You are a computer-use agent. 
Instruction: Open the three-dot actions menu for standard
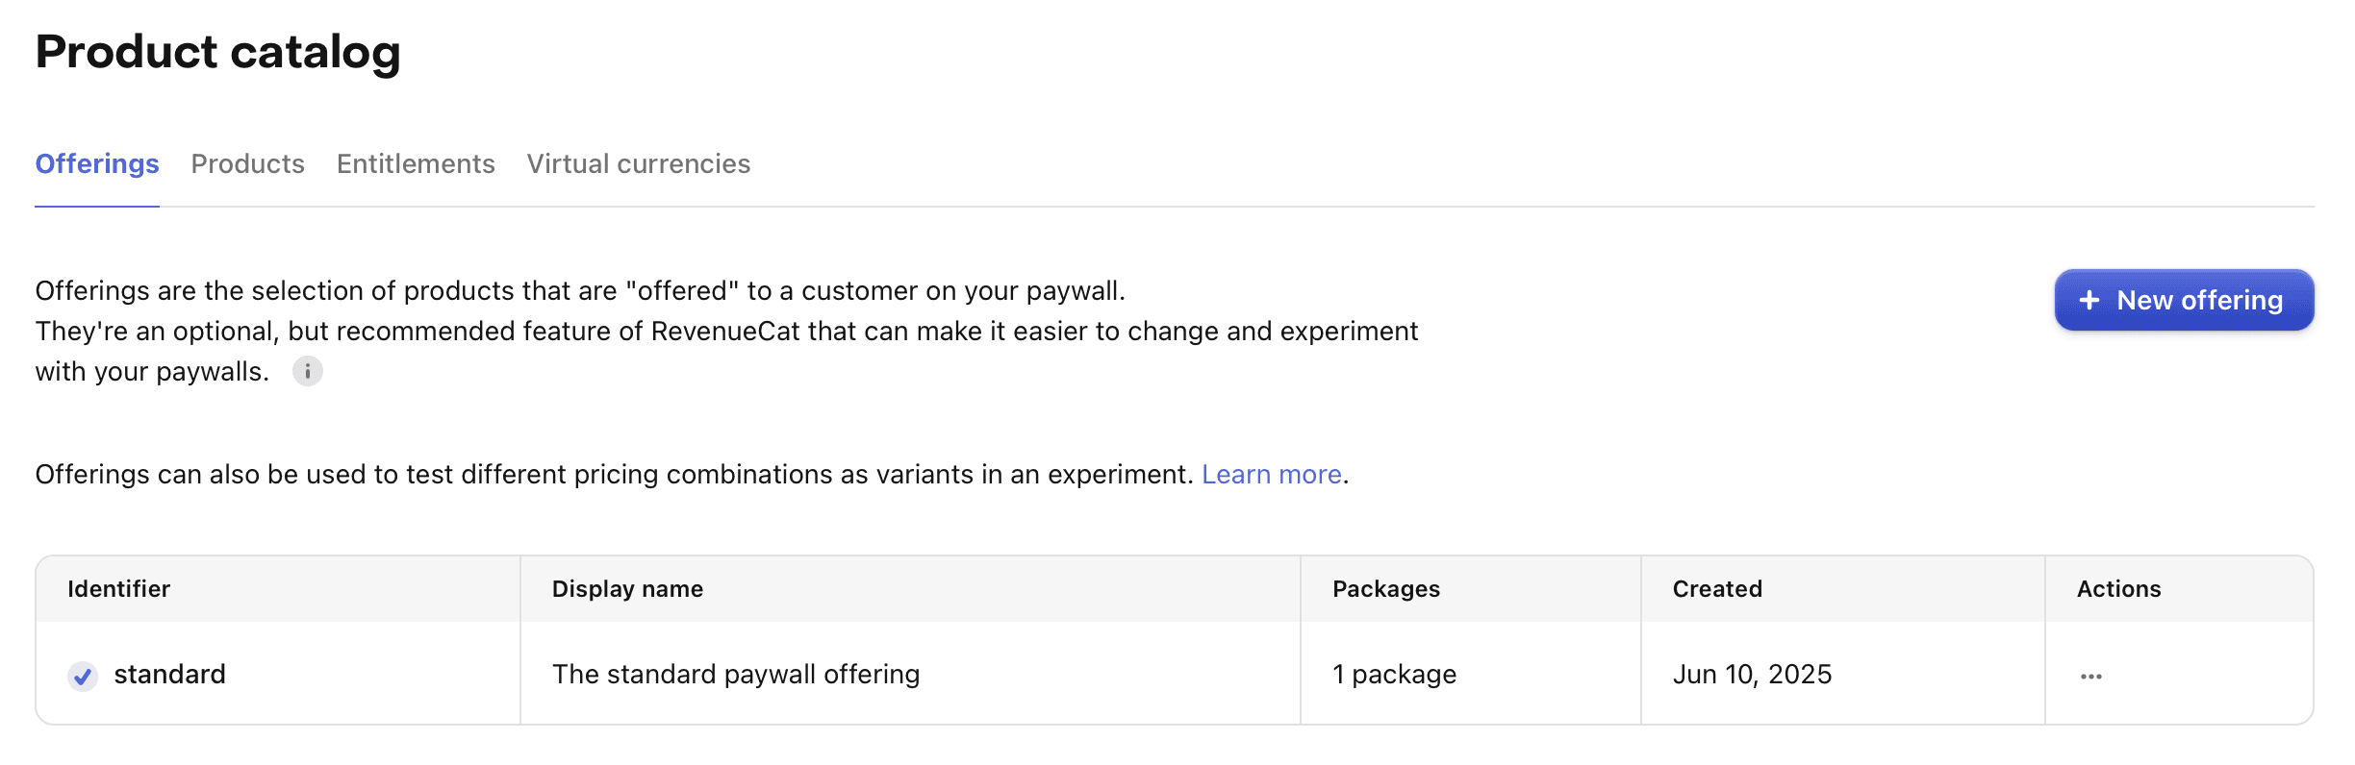click(2090, 676)
